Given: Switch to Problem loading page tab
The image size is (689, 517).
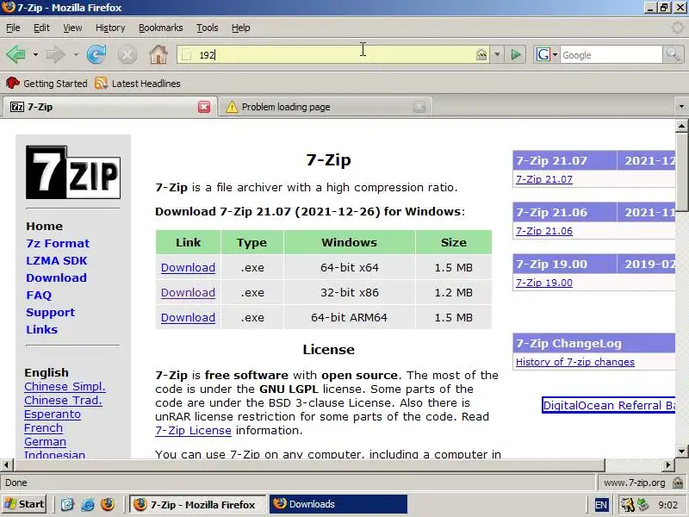Looking at the screenshot, I should click(x=326, y=107).
